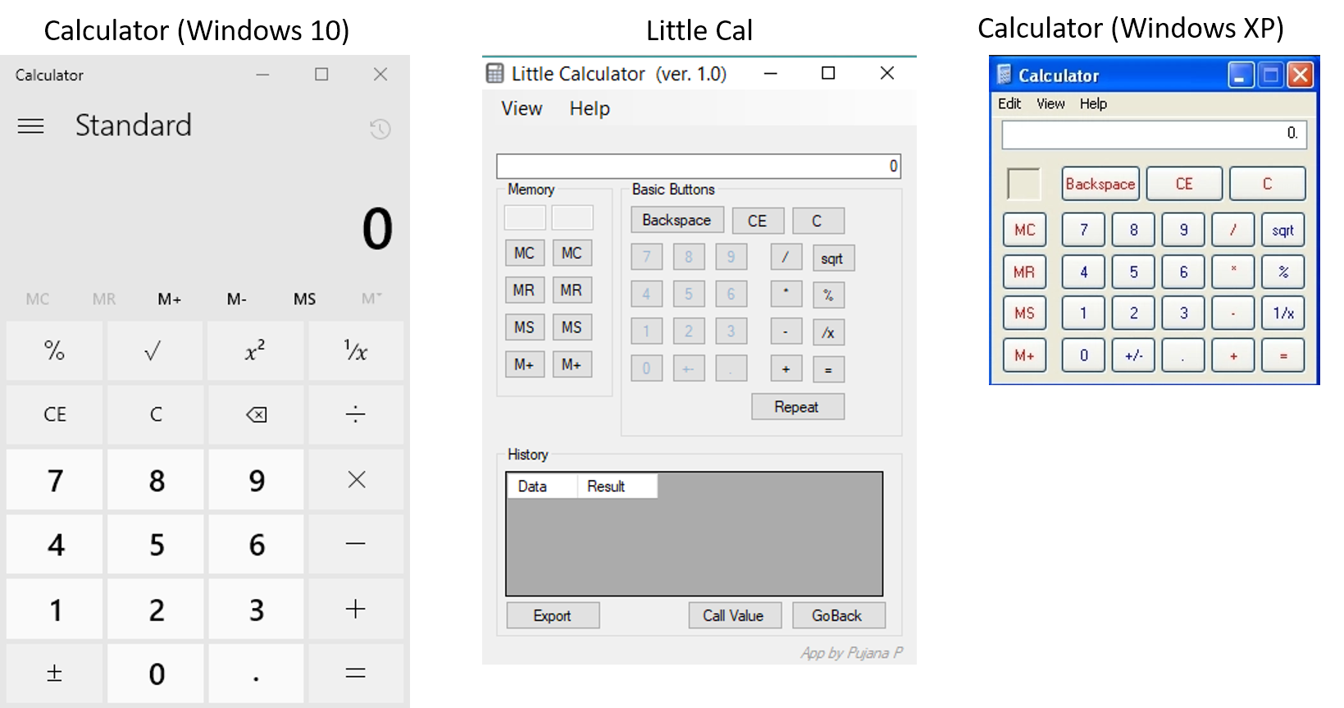Click the display field in Little Calculator

click(x=699, y=166)
